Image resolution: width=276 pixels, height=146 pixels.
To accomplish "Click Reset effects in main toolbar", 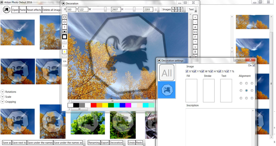I will tap(34, 10).
